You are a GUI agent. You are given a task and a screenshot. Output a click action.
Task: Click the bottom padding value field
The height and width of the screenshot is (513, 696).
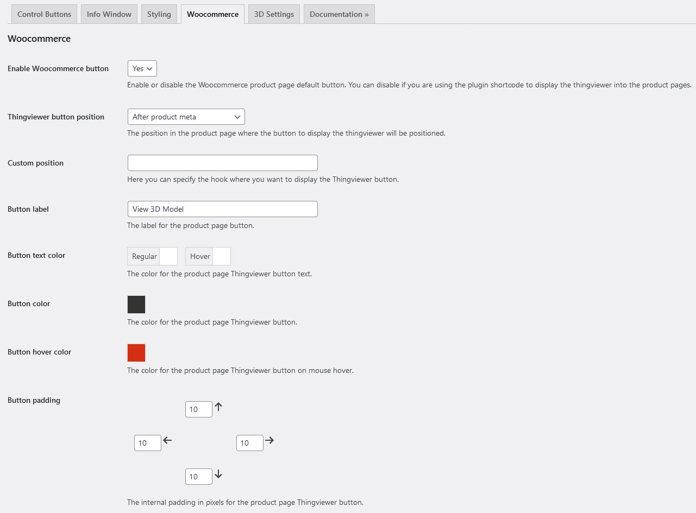point(199,477)
